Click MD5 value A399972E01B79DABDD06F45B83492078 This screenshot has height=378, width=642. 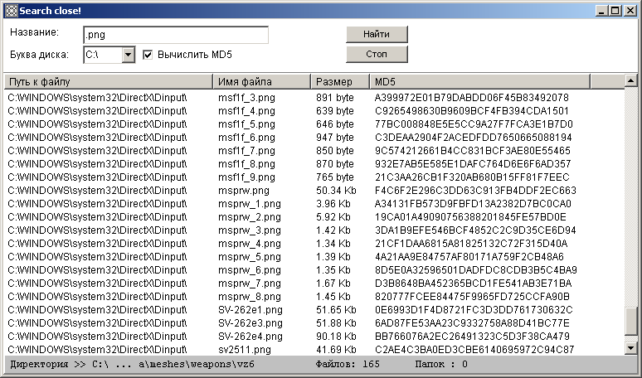click(x=472, y=98)
